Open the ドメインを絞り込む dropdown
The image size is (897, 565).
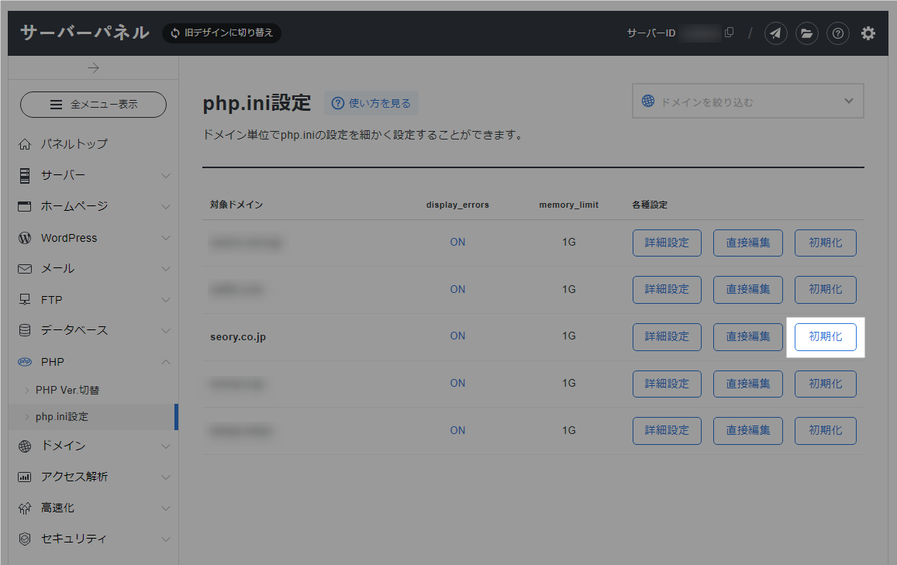[747, 101]
